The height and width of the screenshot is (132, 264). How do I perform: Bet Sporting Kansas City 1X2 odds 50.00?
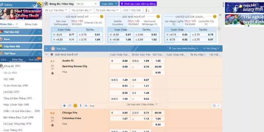pyautogui.click(x=158, y=67)
